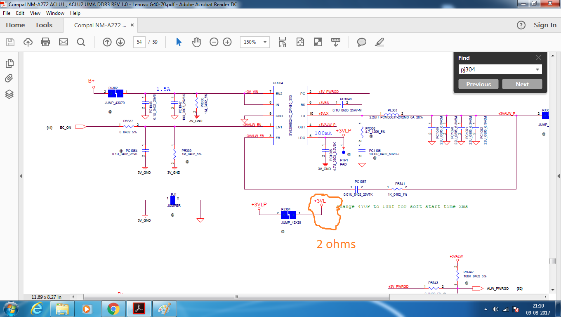Click the Next button in Find
This screenshot has width=561, height=317.
522,84
